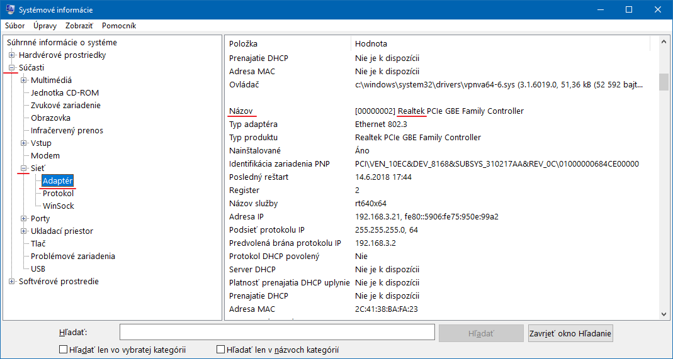The image size is (673, 359).
Task: Click into the Hľadať search field
Action: (277, 333)
